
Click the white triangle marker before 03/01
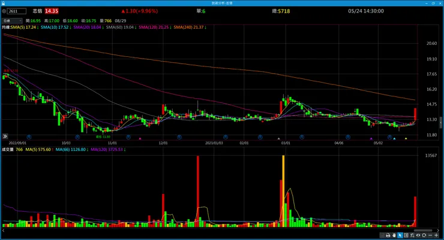(278, 138)
